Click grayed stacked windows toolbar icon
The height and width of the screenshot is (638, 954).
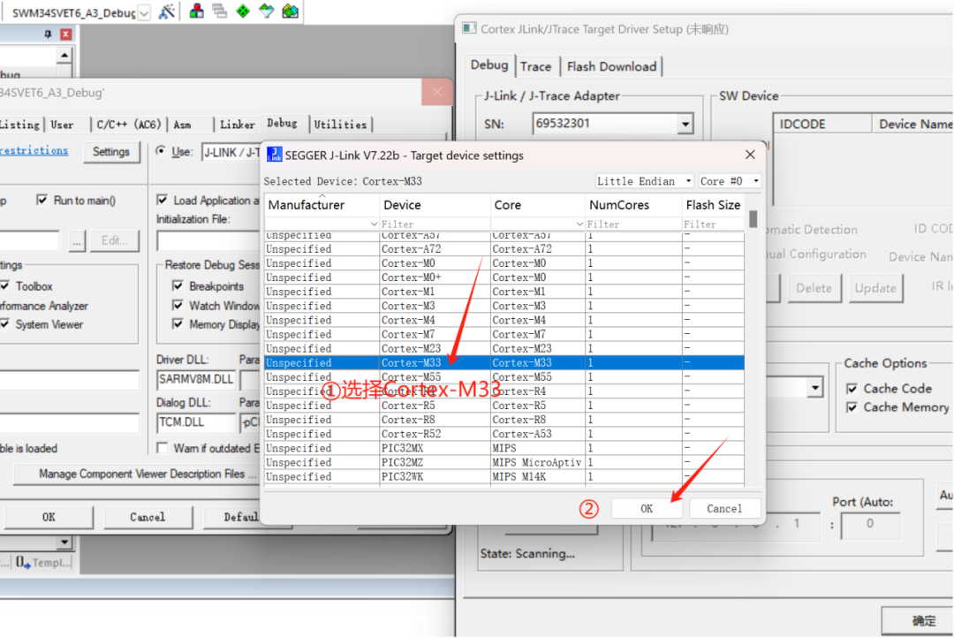[220, 11]
